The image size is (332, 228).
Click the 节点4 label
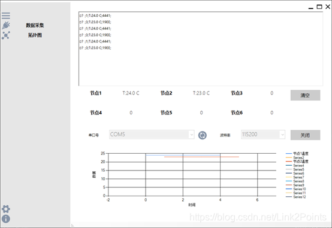[96, 113]
